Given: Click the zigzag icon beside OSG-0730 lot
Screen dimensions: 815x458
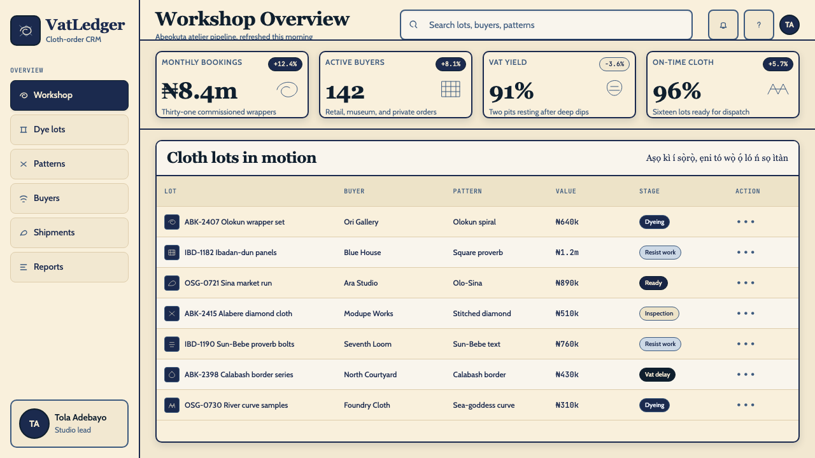Looking at the screenshot, I should click(172, 405).
